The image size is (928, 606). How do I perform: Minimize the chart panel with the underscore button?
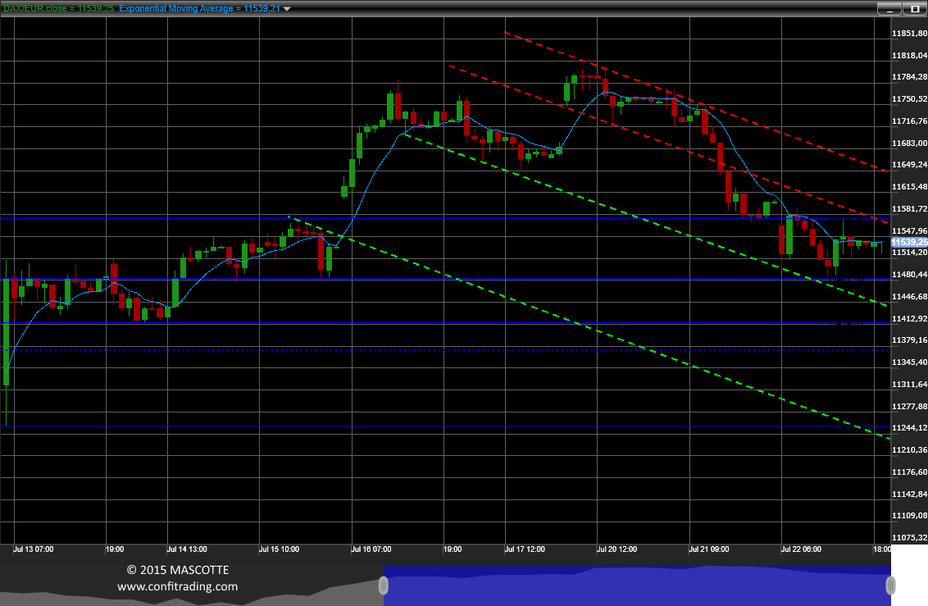[889, 9]
